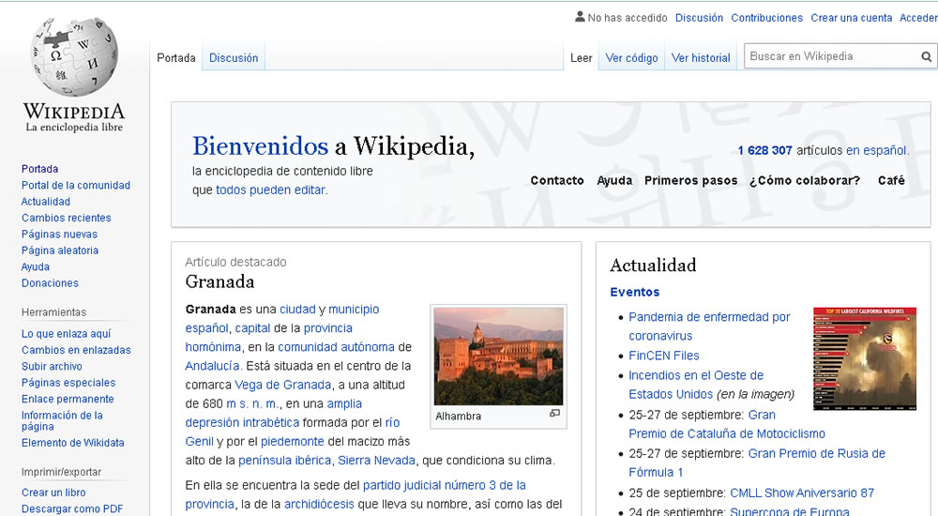
Task: Click the Bienvenidos heading link
Action: pyautogui.click(x=260, y=146)
